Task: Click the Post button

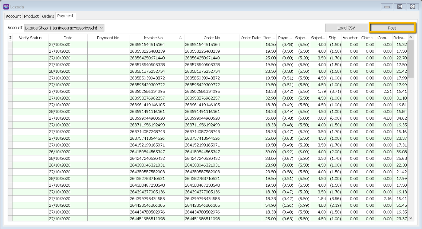Action: click(392, 28)
